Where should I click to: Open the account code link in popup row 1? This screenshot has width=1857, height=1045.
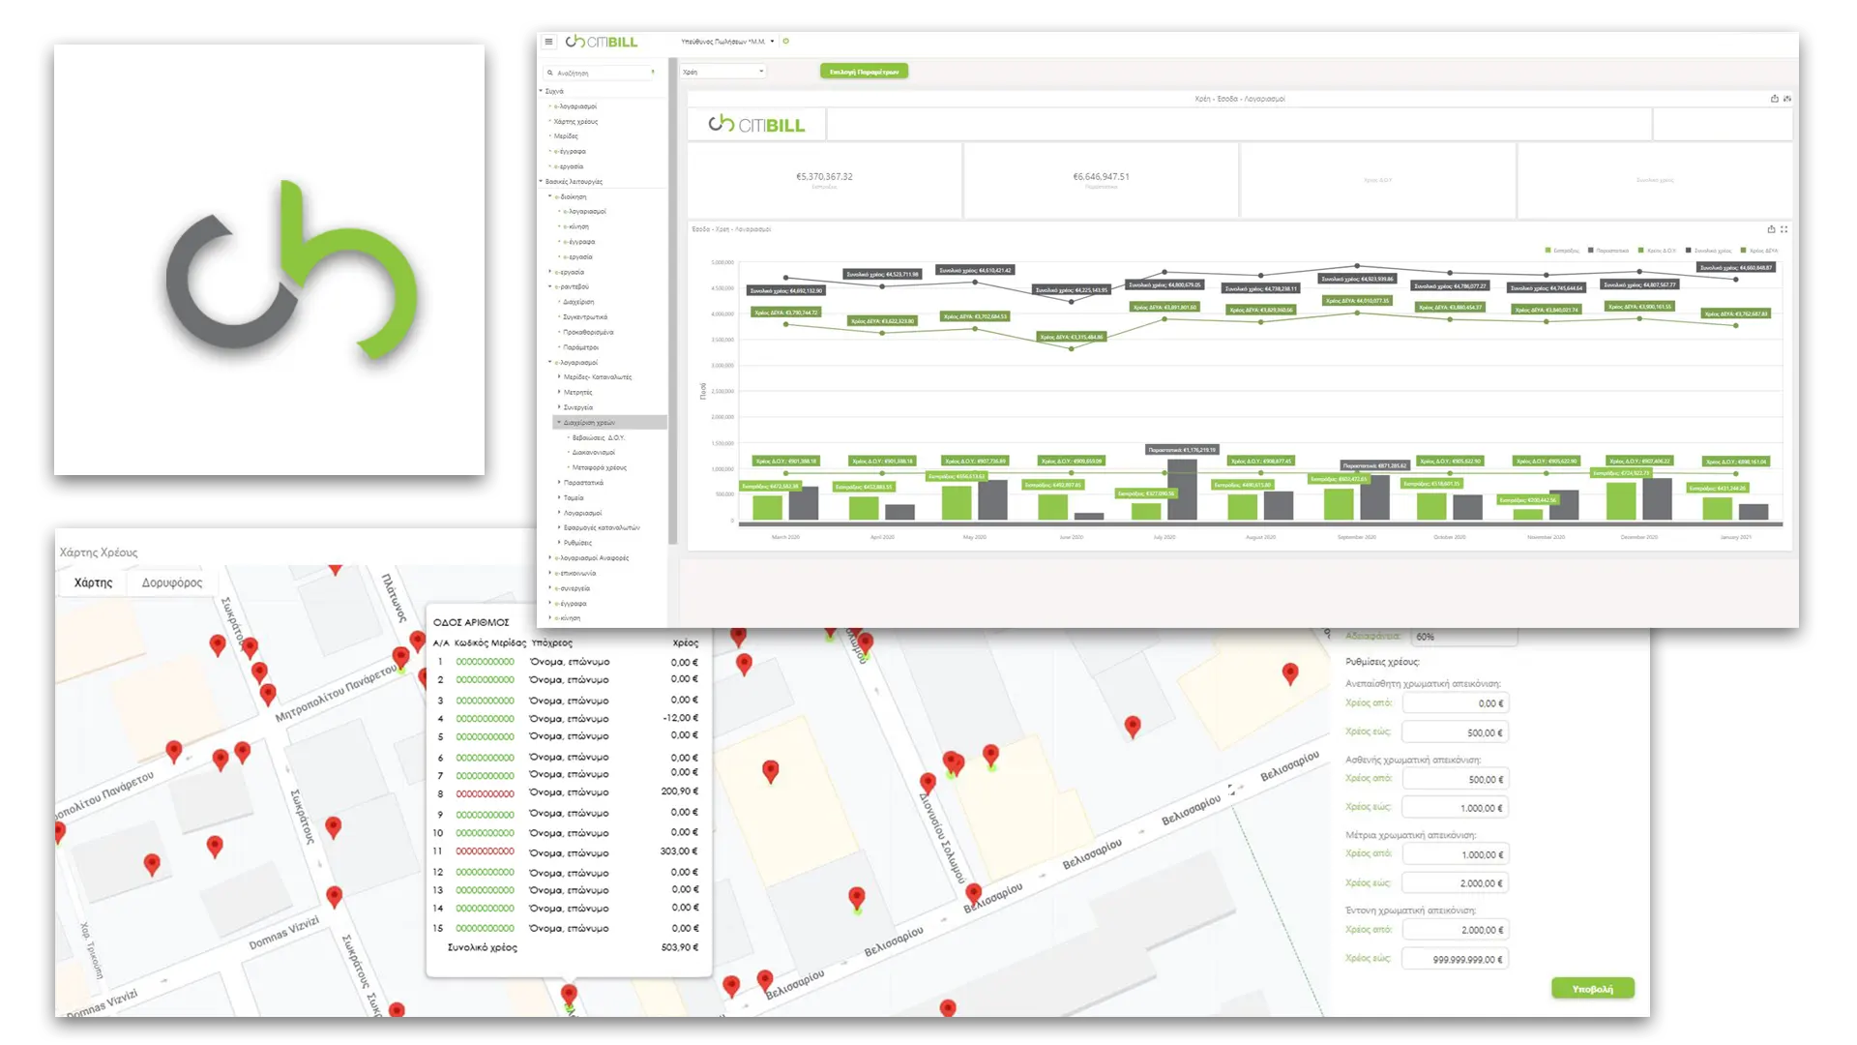(x=485, y=663)
